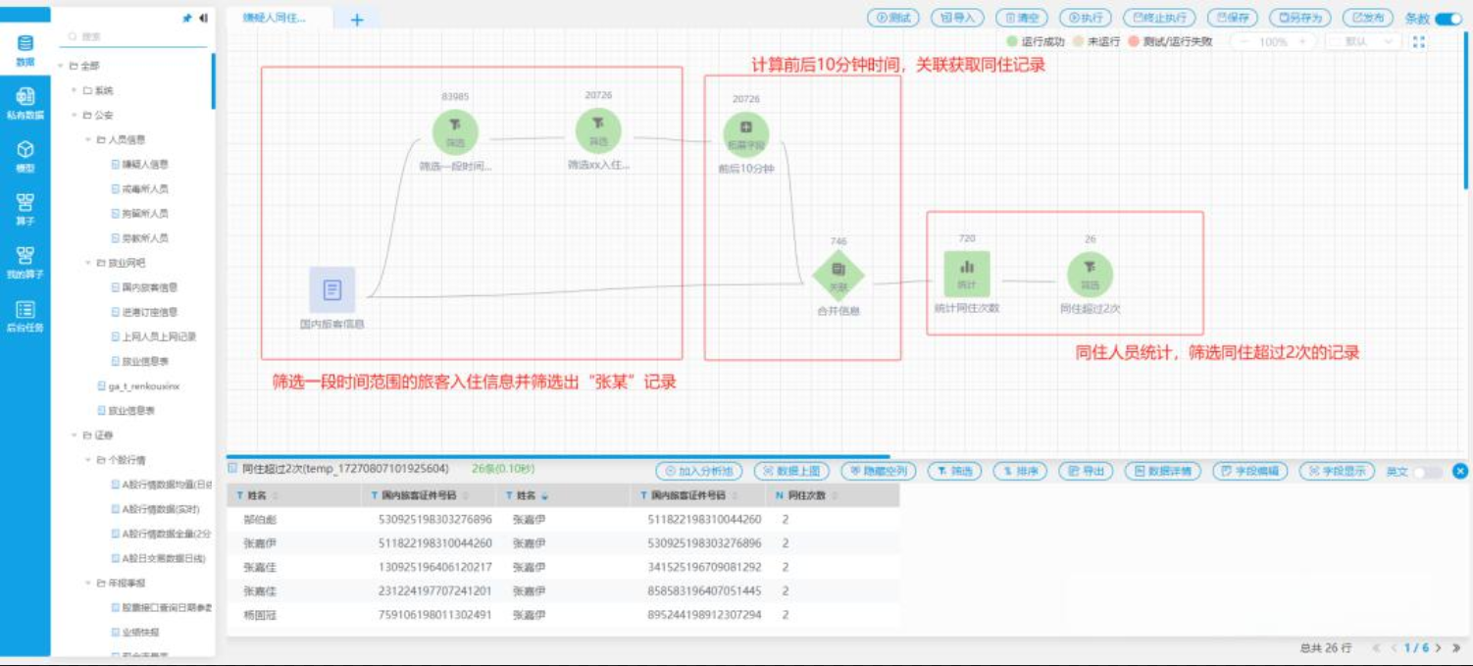This screenshot has width=1473, height=666.
Task: Open the 默认 dropdown on canvas toolbar
Action: tap(1362, 42)
